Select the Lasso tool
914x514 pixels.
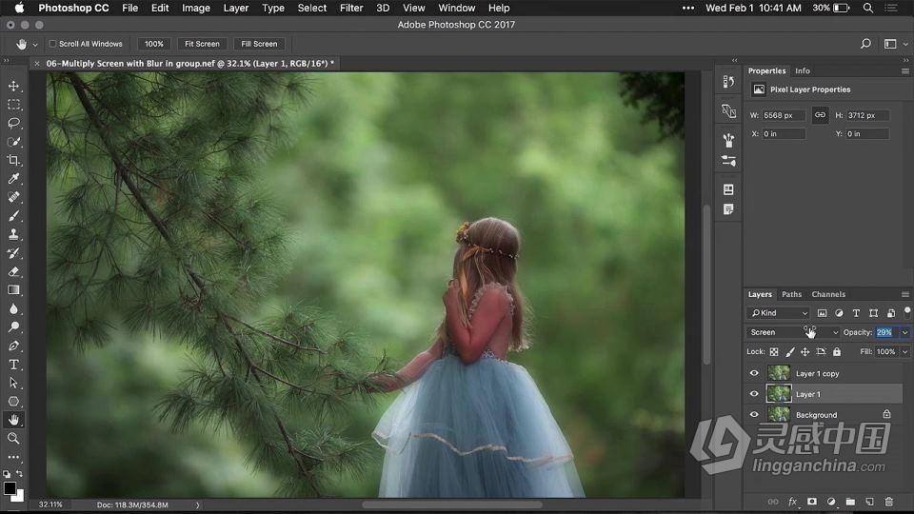[x=13, y=124]
